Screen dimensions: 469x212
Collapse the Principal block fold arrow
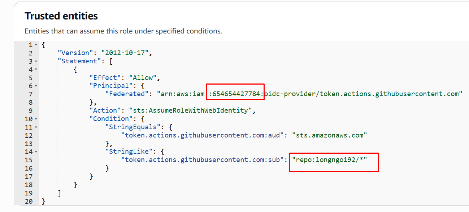(36, 86)
